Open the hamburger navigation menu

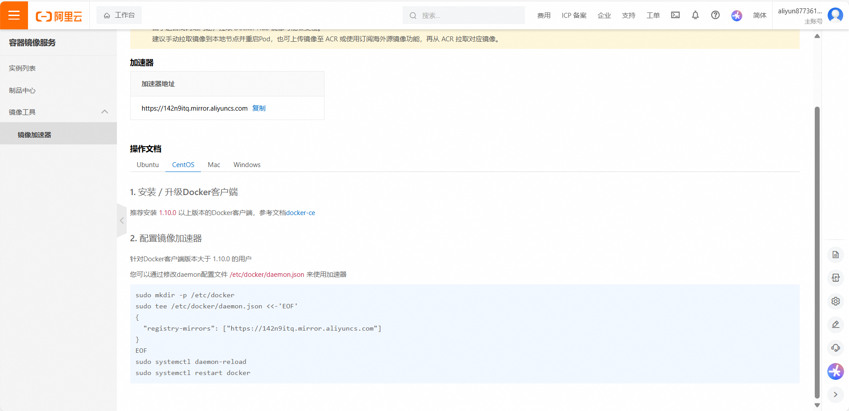(x=14, y=15)
